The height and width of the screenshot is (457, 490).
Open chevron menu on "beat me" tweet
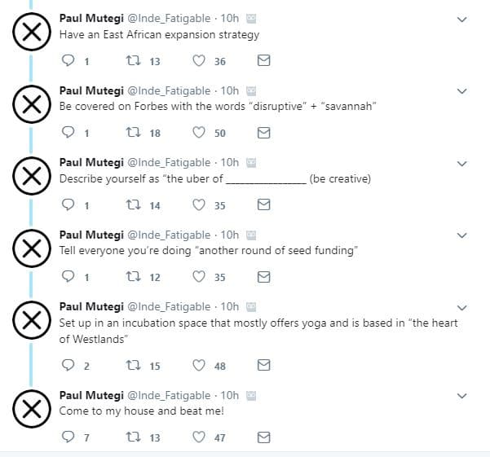(x=462, y=396)
